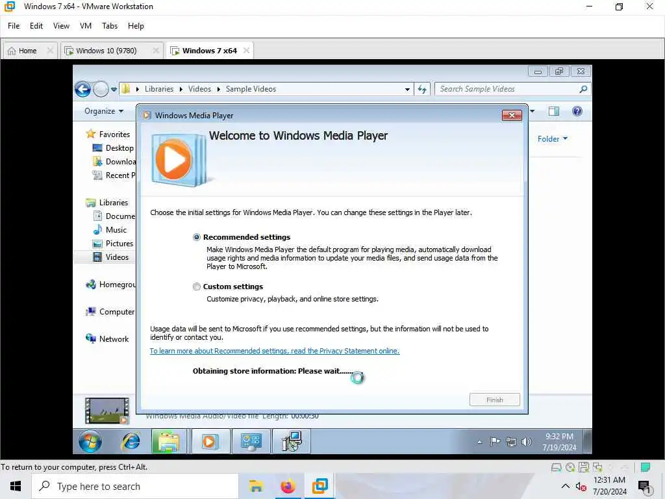
Task: Click the Windows 7 clock showing 9:32 PM
Action: point(559,442)
